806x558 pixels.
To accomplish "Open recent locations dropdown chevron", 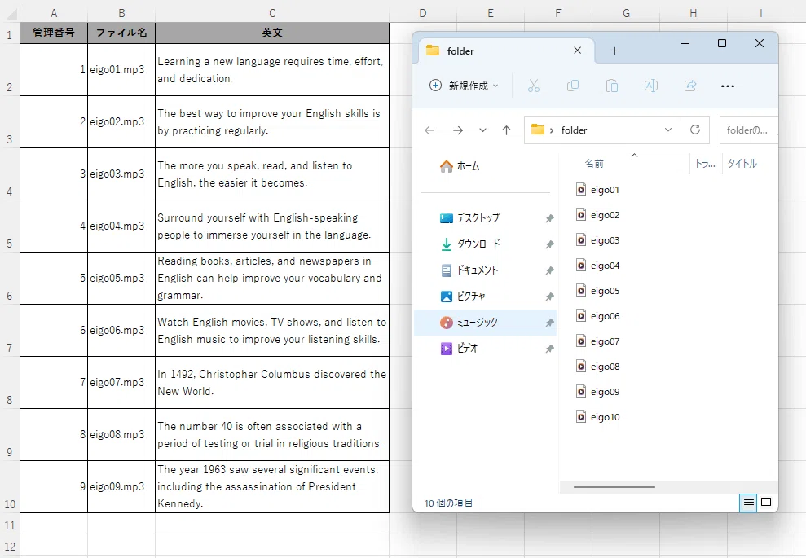I will point(482,130).
